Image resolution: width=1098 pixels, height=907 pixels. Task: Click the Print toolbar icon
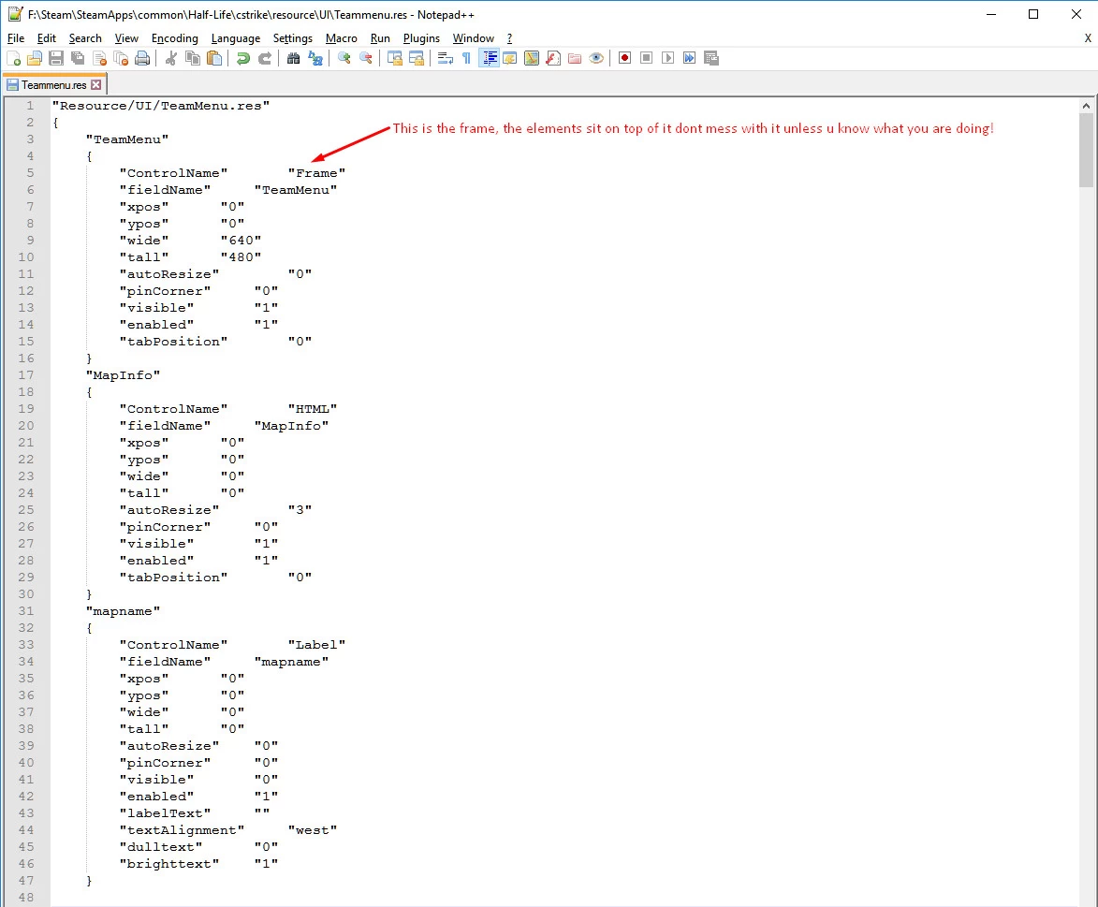142,58
